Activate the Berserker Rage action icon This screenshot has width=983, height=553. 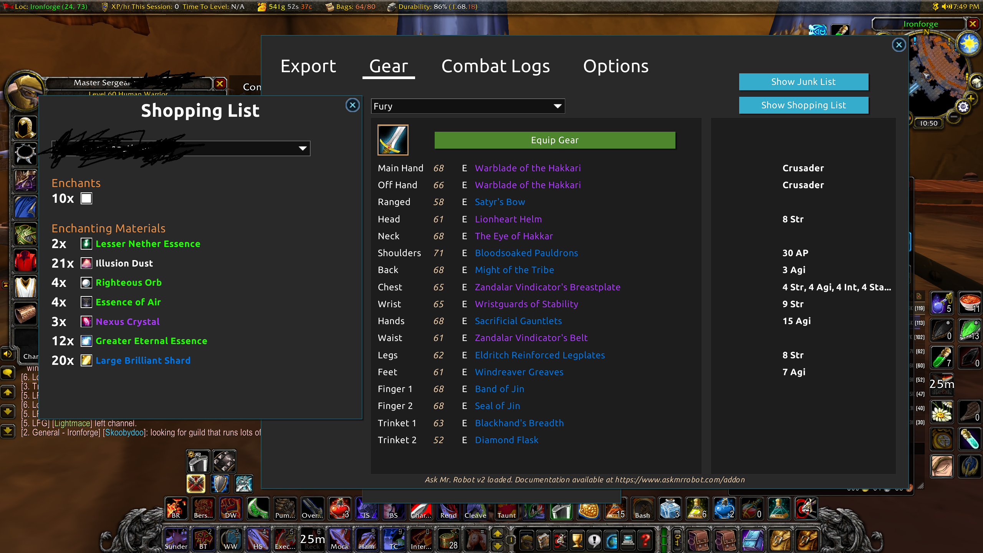[204, 508]
